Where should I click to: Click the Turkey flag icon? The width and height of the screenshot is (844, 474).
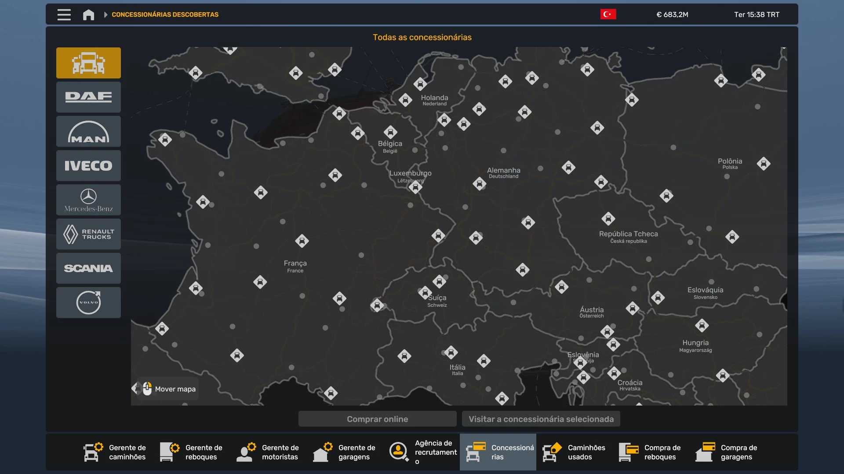[608, 14]
